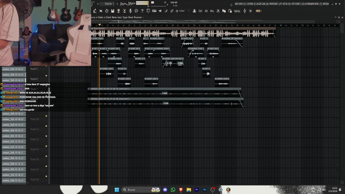The image size is (345, 194).
Task: Open the shopping cart icon
Action: pyautogui.click(x=250, y=11)
